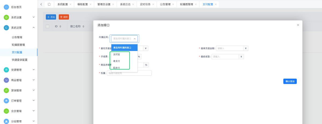Expand the 系统设置 menu chevron

coord(34,17)
